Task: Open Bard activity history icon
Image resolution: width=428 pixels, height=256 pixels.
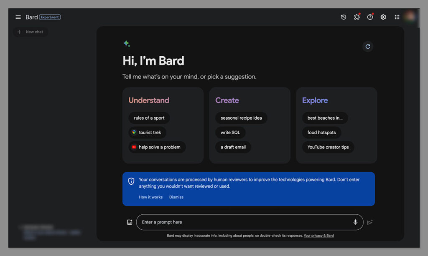Action: point(344,17)
